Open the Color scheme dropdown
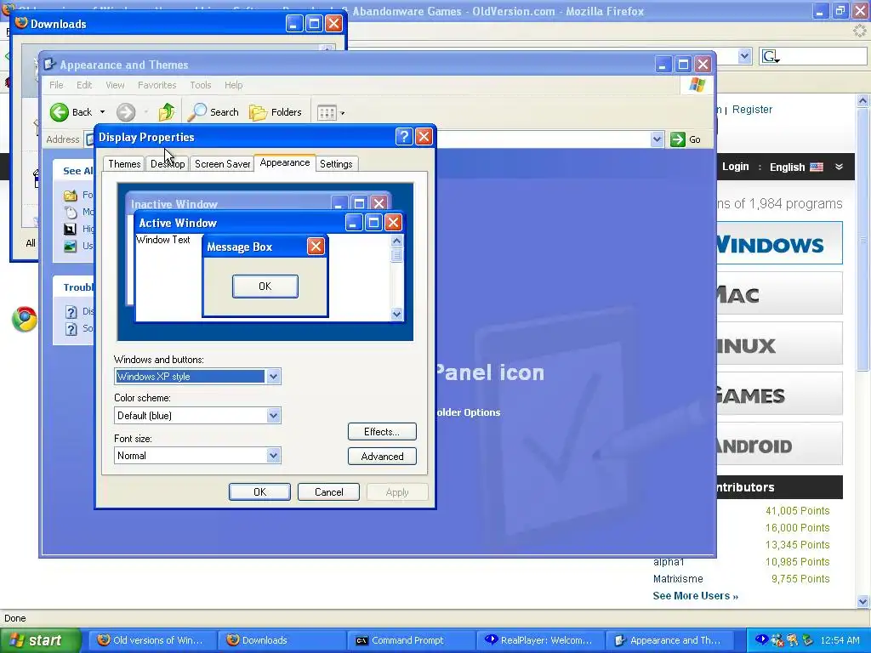This screenshot has width=871, height=653. point(273,415)
